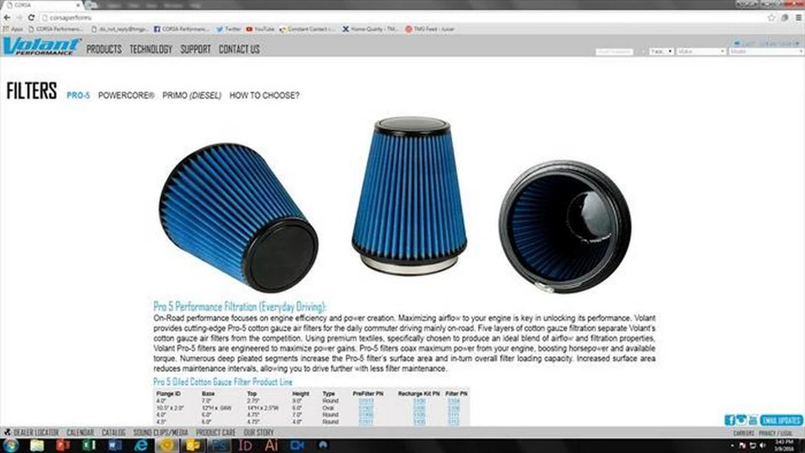Open the YouTube bookmark

tap(260, 29)
